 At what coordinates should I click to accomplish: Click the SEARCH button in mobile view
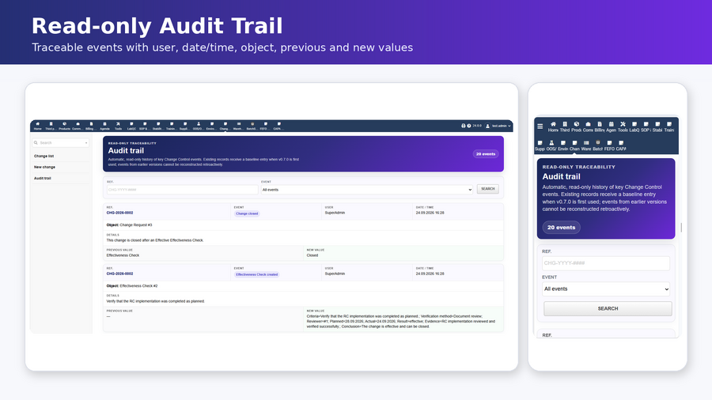608,308
